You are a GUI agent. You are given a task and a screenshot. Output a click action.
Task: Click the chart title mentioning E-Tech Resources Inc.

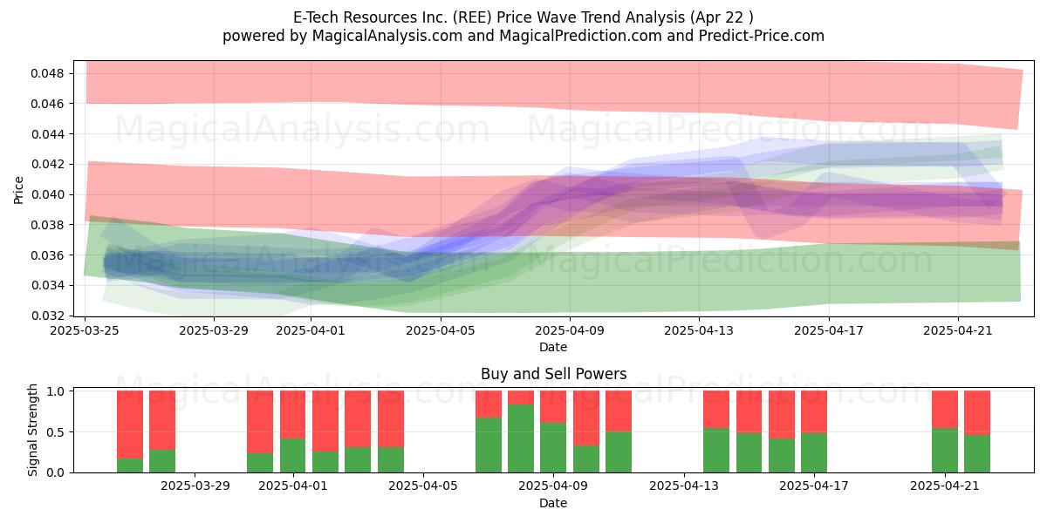[523, 16]
